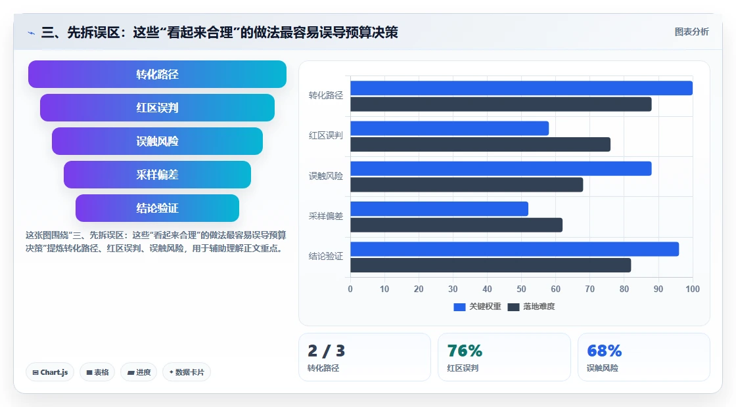
Task: Click the blue 结论验证 bar
Action: [515, 249]
